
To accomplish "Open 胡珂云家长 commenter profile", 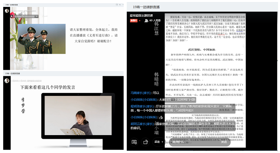I will 142,124.
